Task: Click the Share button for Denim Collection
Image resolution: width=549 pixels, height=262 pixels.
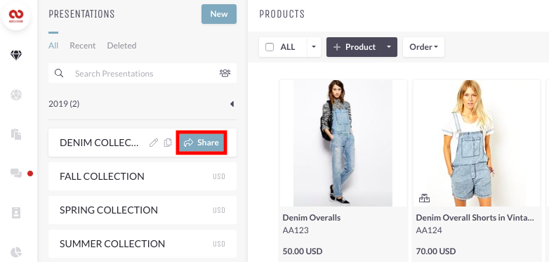Action: tap(201, 143)
